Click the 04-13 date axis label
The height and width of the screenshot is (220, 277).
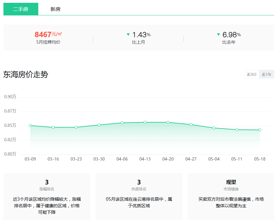point(145,159)
